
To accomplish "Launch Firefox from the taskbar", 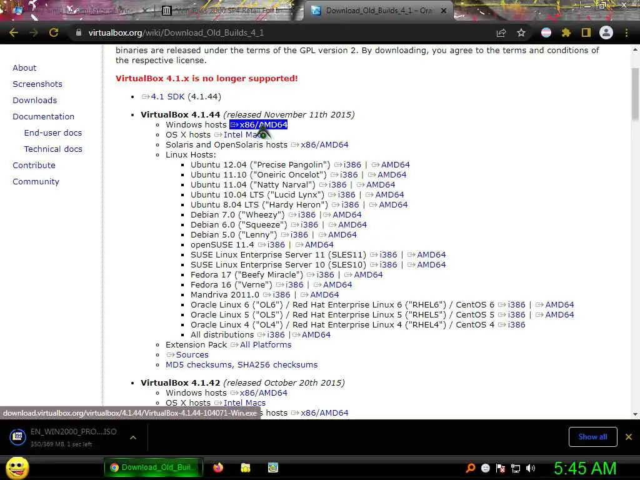I will pos(218,467).
